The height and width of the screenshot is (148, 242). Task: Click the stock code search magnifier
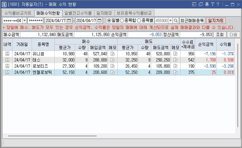click(x=176, y=20)
